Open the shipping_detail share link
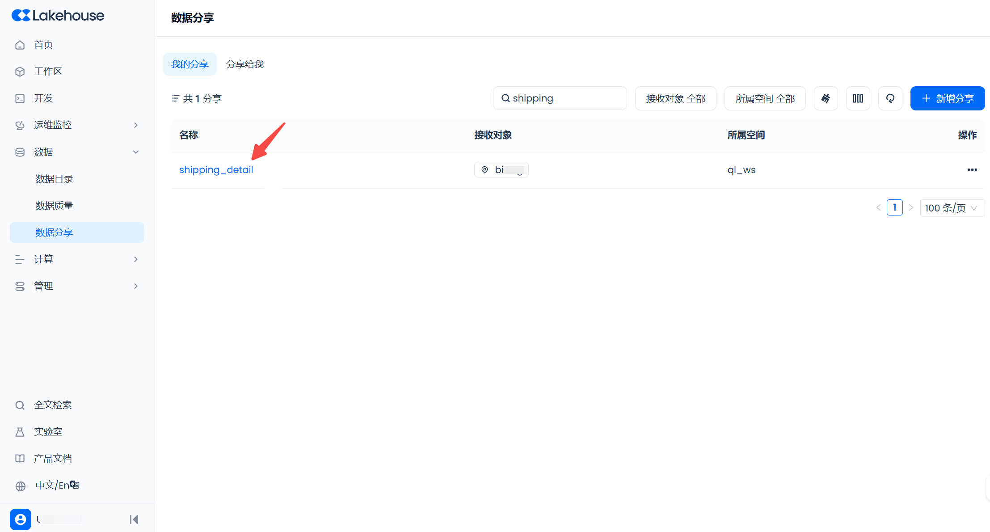 coord(216,170)
